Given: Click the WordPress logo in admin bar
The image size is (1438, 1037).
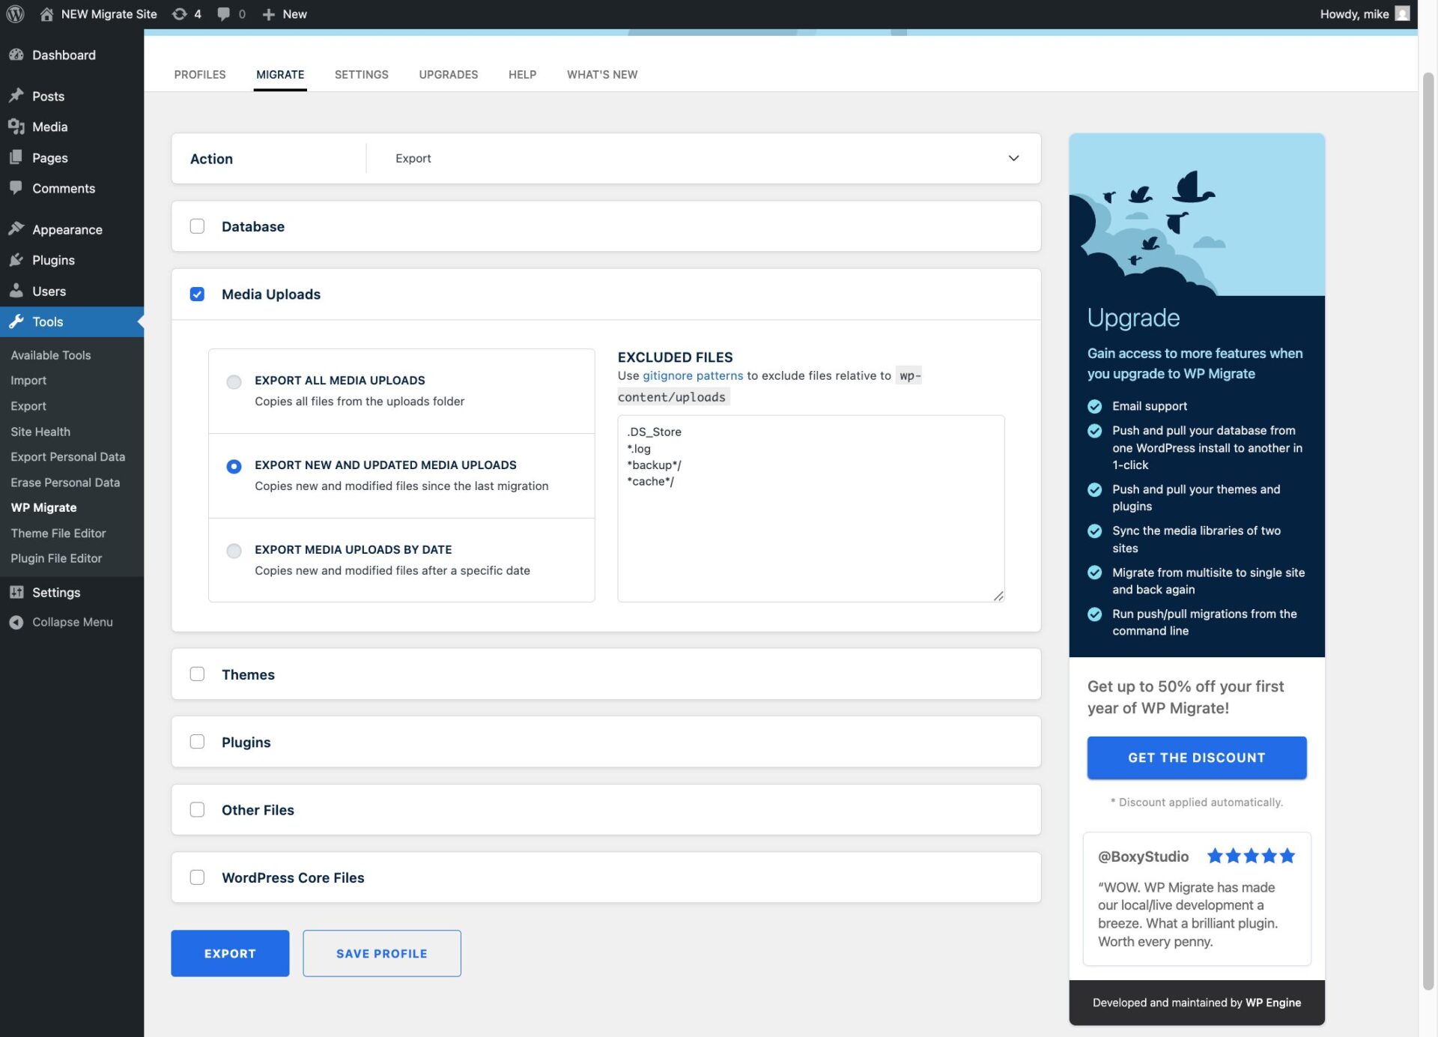Looking at the screenshot, I should click(15, 13).
